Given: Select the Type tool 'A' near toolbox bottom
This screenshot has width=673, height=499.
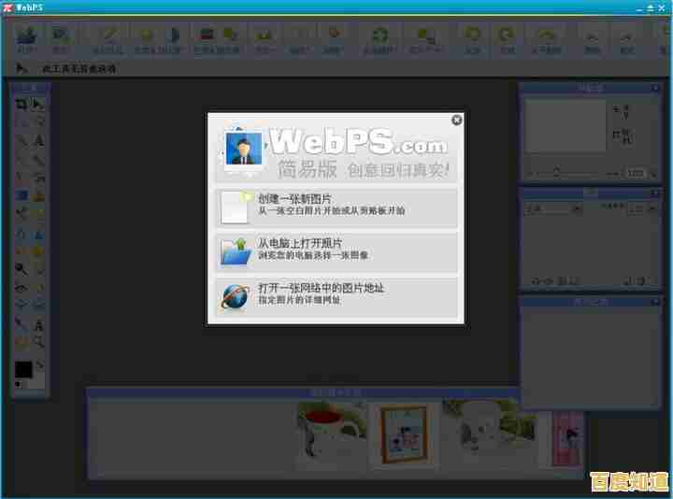Looking at the screenshot, I should 39,325.
